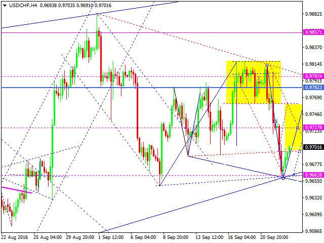Viewport: 324px width, 243px height.
Task: Click the 0.98370 price scale value
Action: [x=313, y=47]
